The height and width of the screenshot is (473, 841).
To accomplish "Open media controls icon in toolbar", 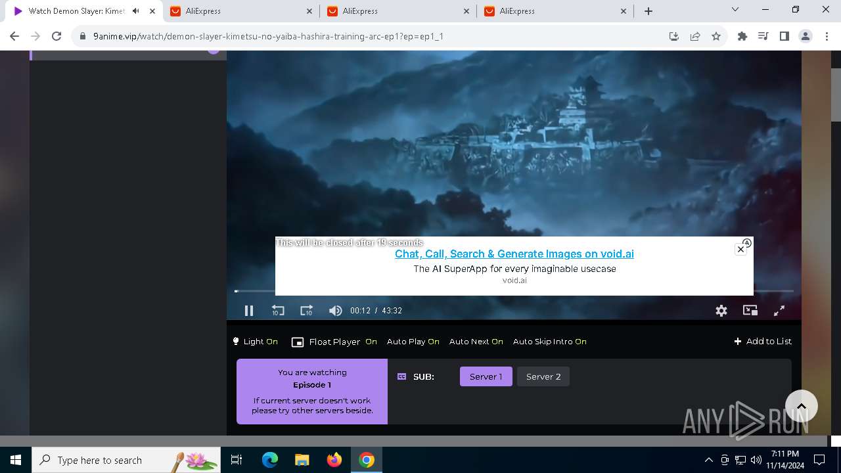I will pyautogui.click(x=763, y=37).
